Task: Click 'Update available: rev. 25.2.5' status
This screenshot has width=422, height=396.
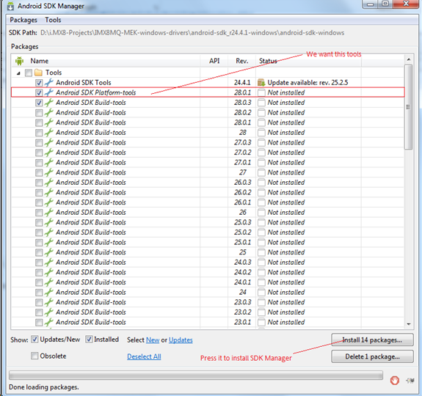Action: click(308, 83)
